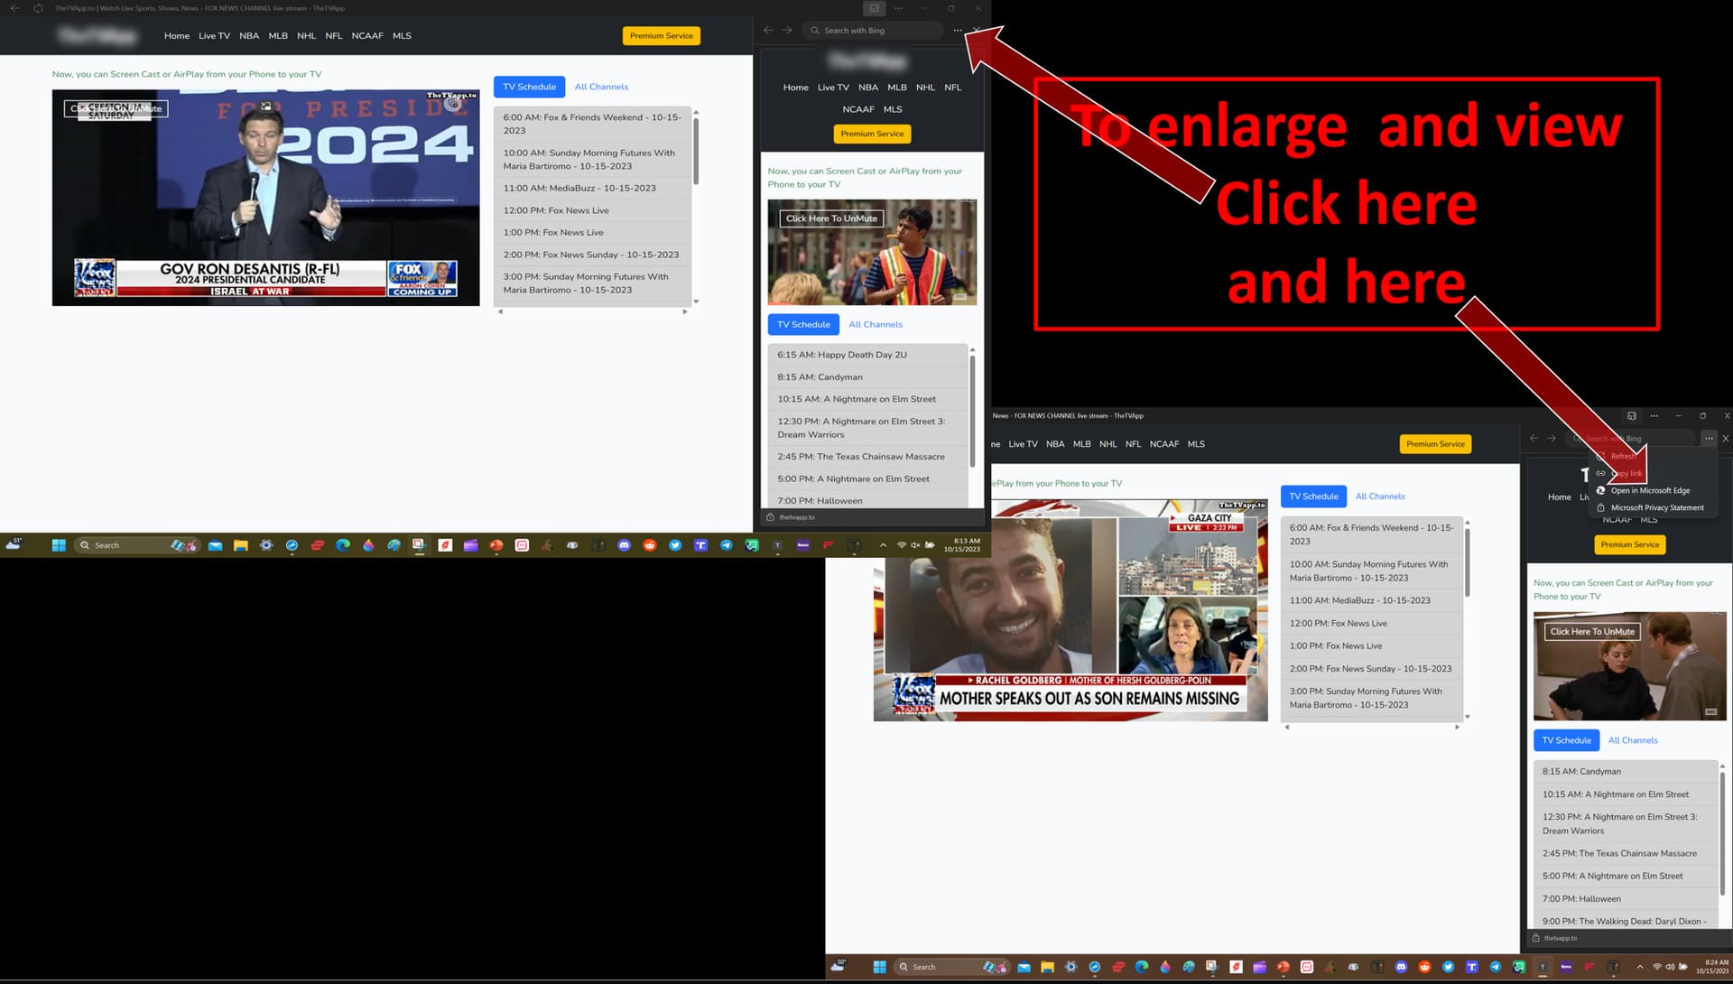Click down arrow of upper window main schedule scrollbar

coord(696,302)
